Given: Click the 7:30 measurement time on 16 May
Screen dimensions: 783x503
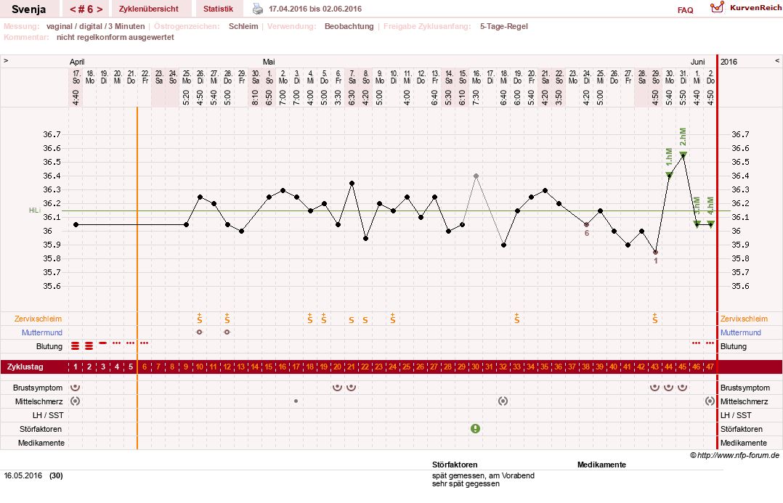Looking at the screenshot, I should (476, 97).
